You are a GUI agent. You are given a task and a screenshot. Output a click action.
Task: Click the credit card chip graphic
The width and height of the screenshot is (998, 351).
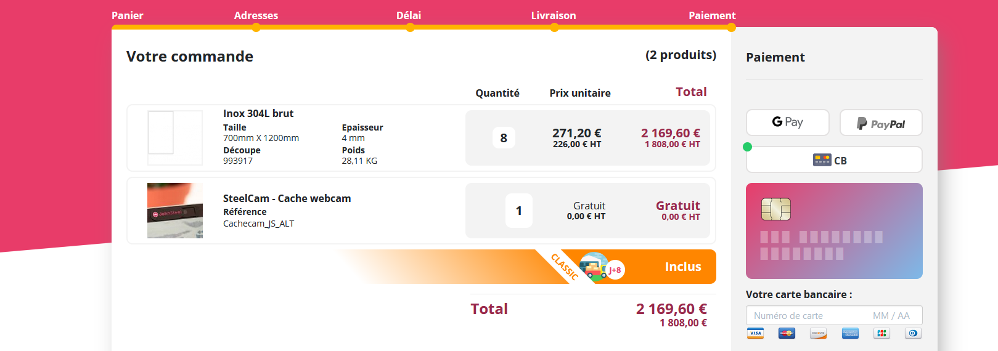[776, 209]
